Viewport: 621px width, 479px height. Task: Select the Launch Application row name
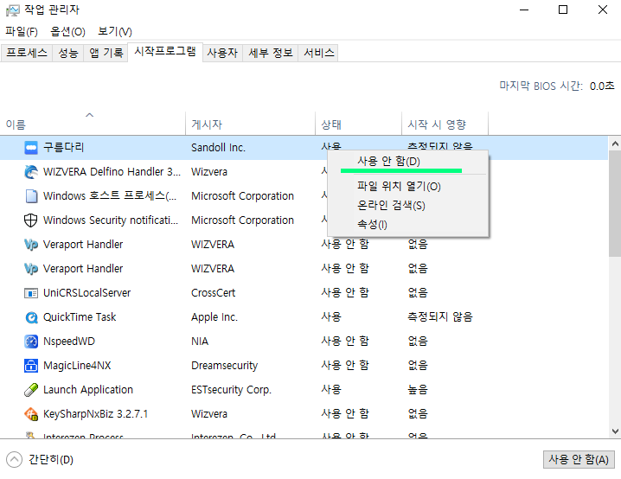pos(88,390)
